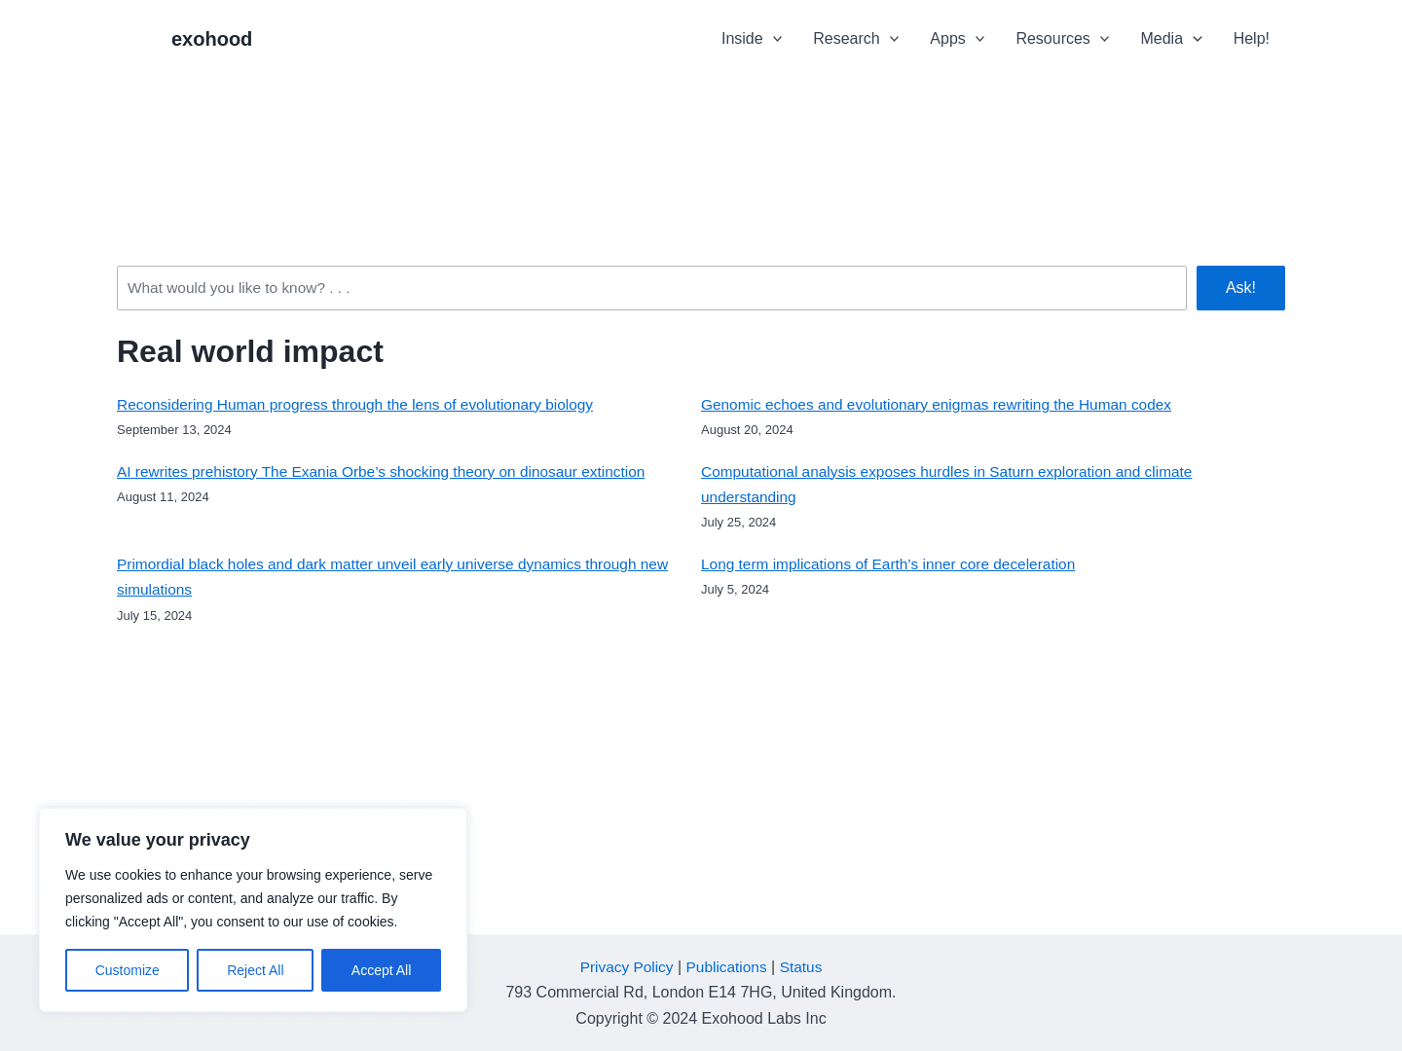
Task: Open the Privacy Policy footer link
Action: tap(626, 967)
